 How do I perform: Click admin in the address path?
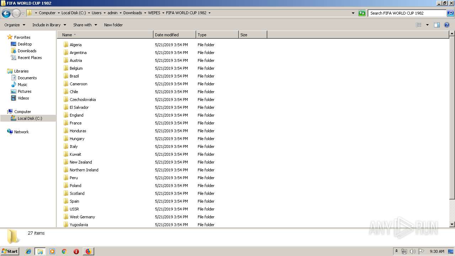pos(112,13)
